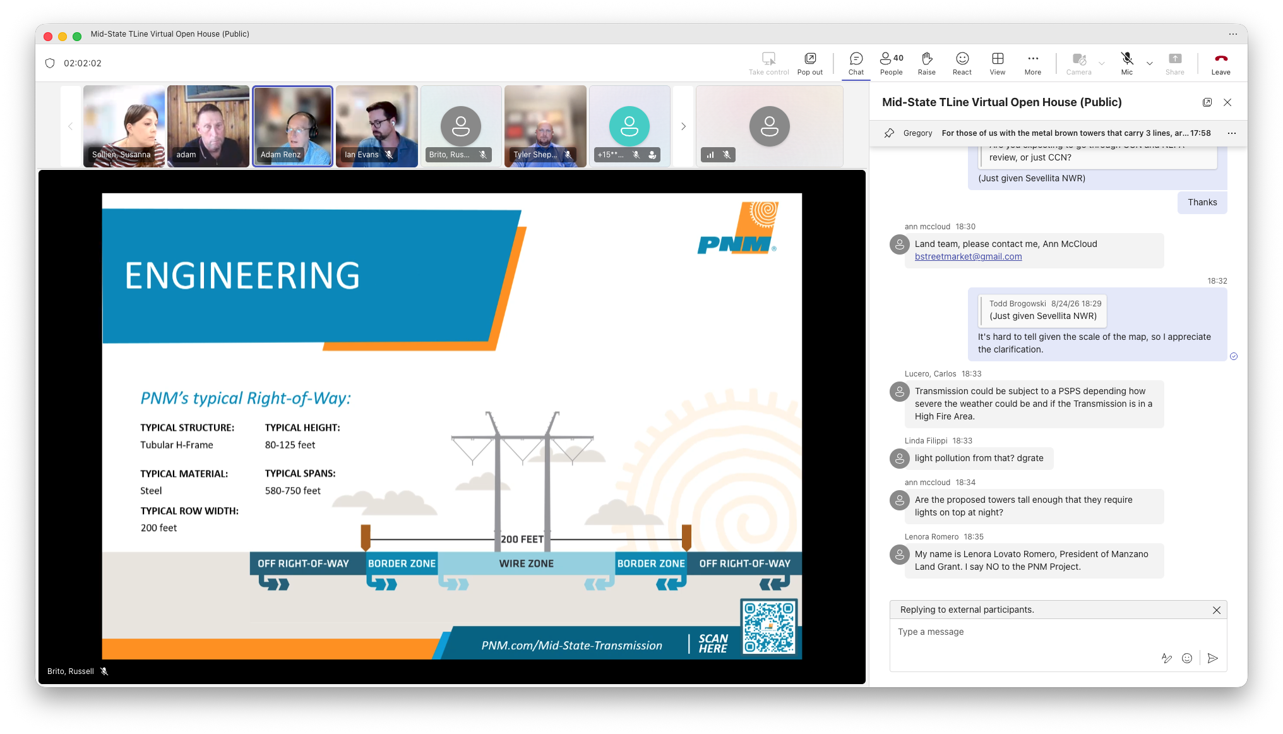1283x734 pixels.
Task: Select Linda Filippi's light pollution message
Action: coord(979,459)
